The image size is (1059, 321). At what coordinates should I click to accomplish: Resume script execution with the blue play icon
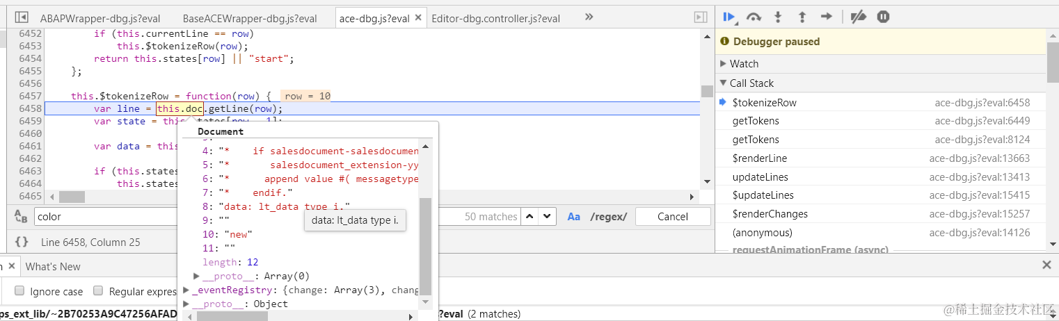pos(728,16)
